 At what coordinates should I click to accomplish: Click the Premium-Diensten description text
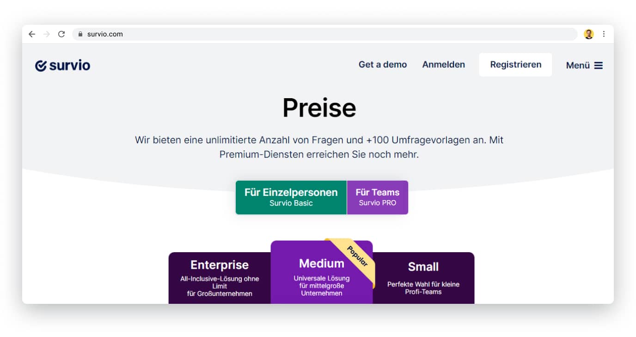(319, 154)
